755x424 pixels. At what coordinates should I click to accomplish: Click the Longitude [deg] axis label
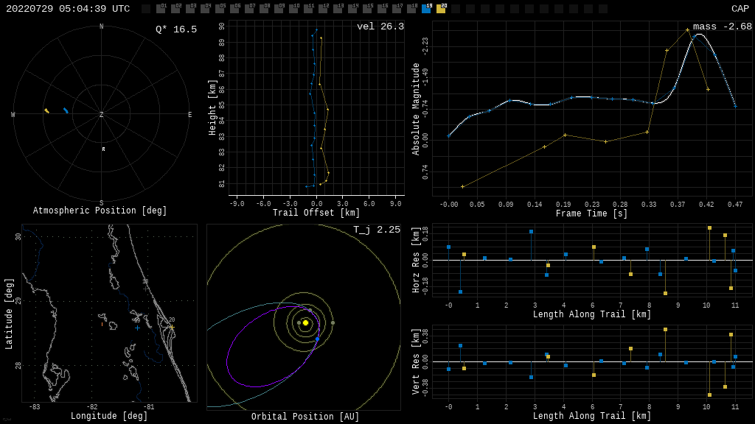click(109, 416)
